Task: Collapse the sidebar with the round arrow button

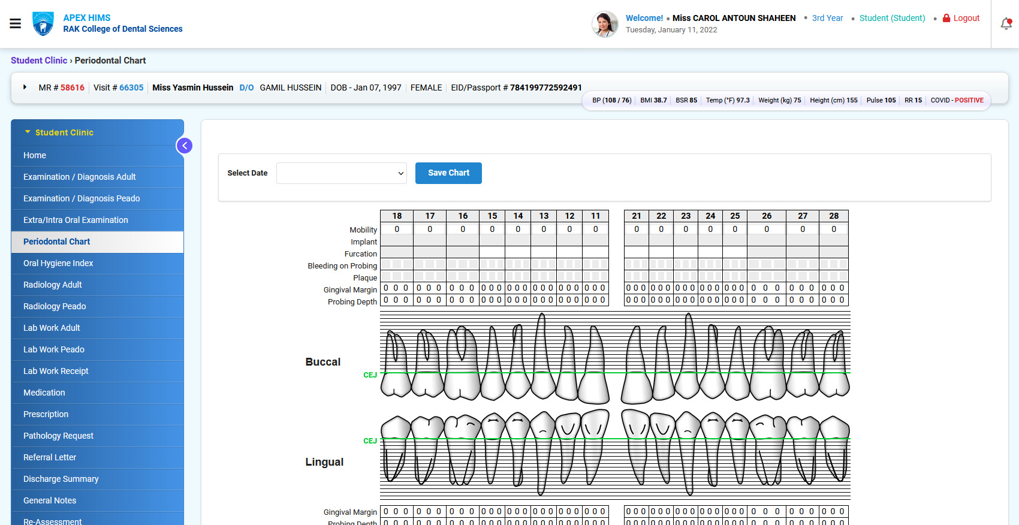Action: (185, 146)
